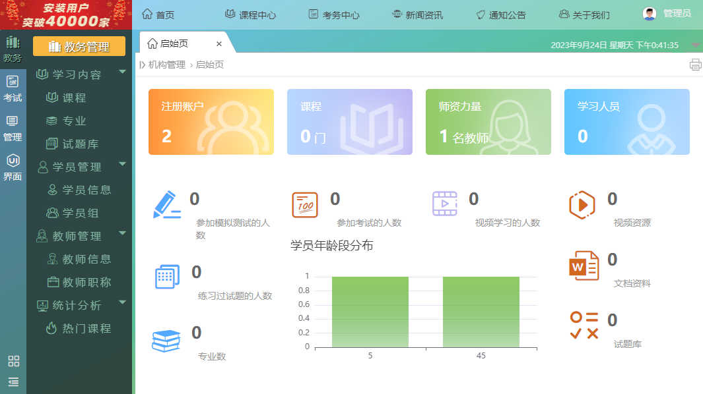Collapse the 学员管理 section arrow
This screenshot has width=703, height=394.
[122, 164]
